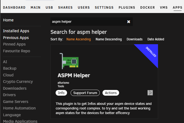Image resolution: width=184 pixels, height=123 pixels.
Task: Select the Game Servers category
Action: 16,102
